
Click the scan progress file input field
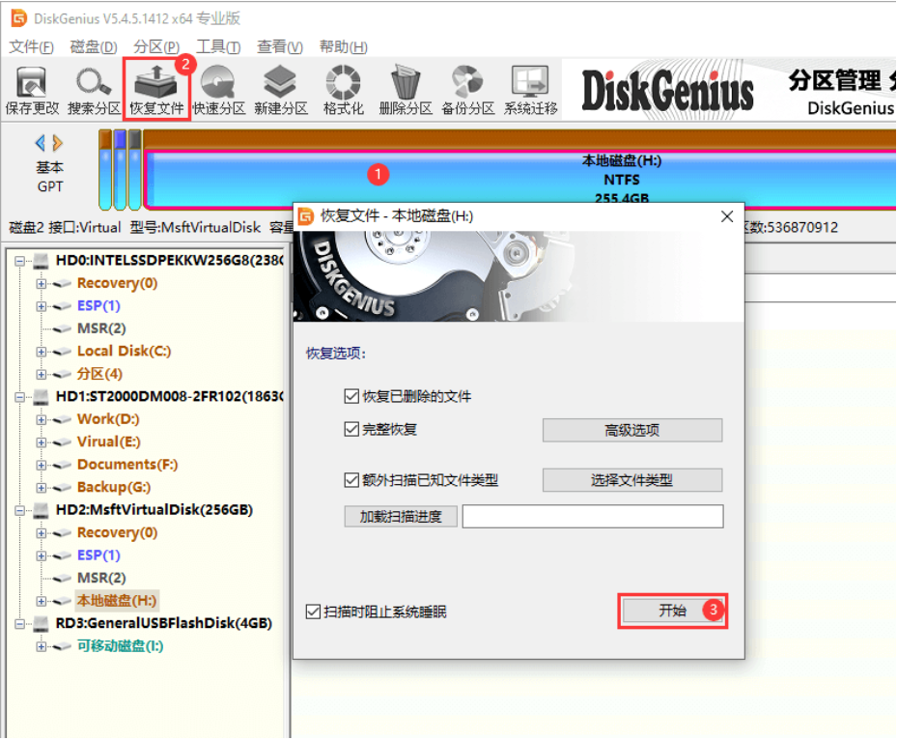coord(592,516)
